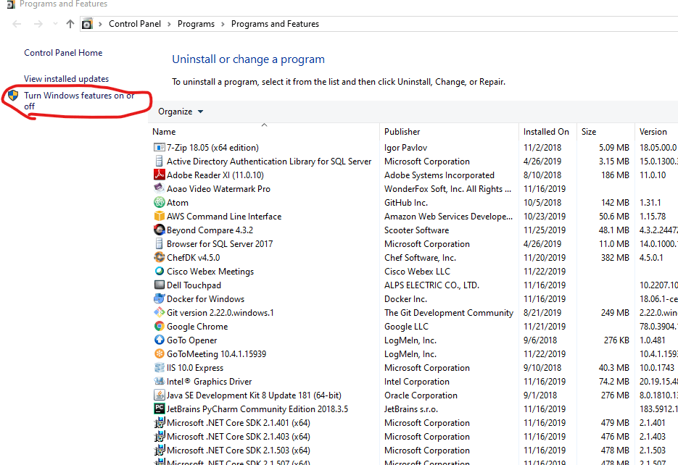678x465 pixels.
Task: Click the shield icon beside Turn Windows features
Action: [13, 96]
